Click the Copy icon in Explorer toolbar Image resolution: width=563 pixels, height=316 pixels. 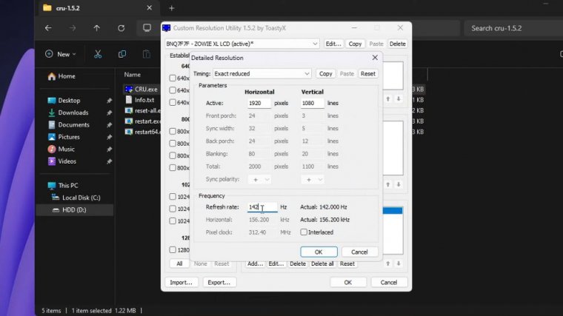(122, 54)
